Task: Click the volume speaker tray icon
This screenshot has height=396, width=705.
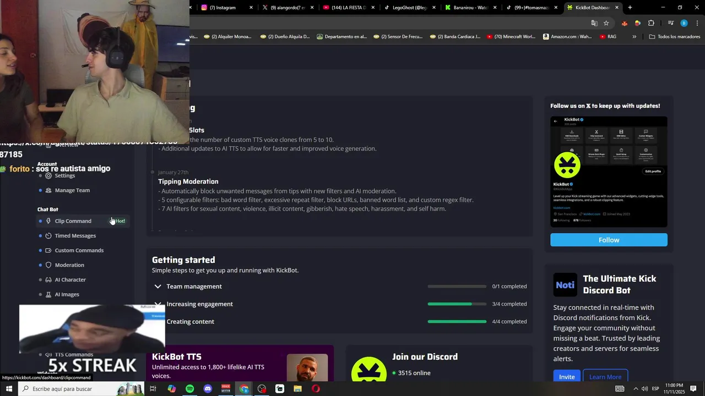Action: click(x=644, y=389)
